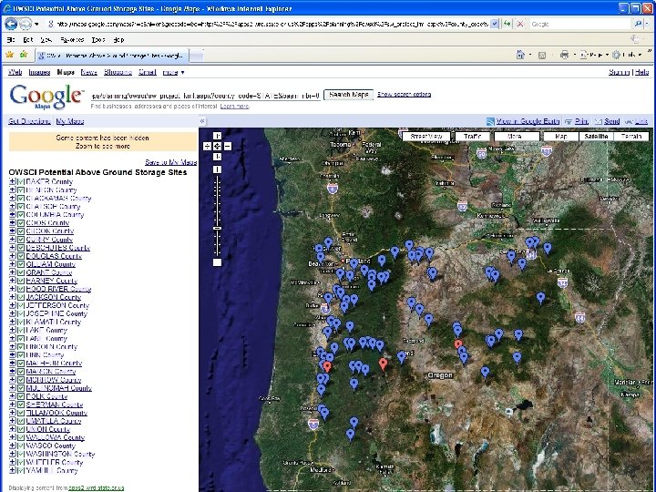
Task: Toggle DOUGLAS County checkbox
Action: tap(20, 256)
